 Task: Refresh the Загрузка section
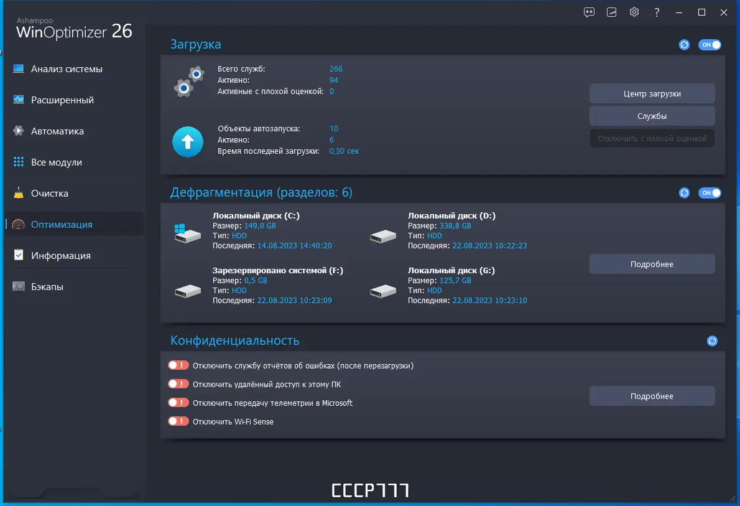684,45
